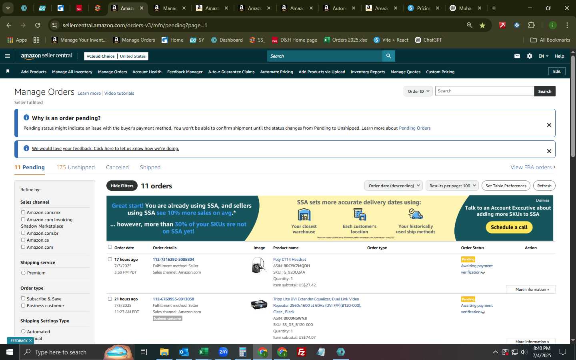Check the Amazon.ca sales channel filter
Image resolution: width=576 pixels, height=360 pixels.
[23, 240]
